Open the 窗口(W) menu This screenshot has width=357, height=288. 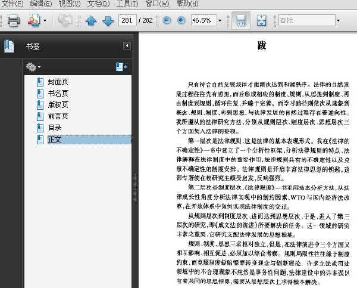(x=157, y=4)
